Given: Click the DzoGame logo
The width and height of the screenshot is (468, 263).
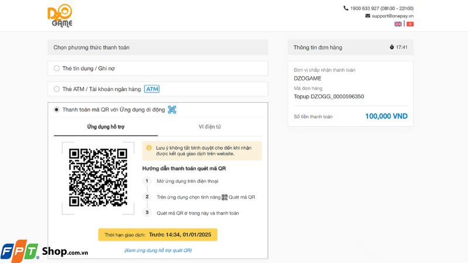Looking at the screenshot, I should click(60, 16).
